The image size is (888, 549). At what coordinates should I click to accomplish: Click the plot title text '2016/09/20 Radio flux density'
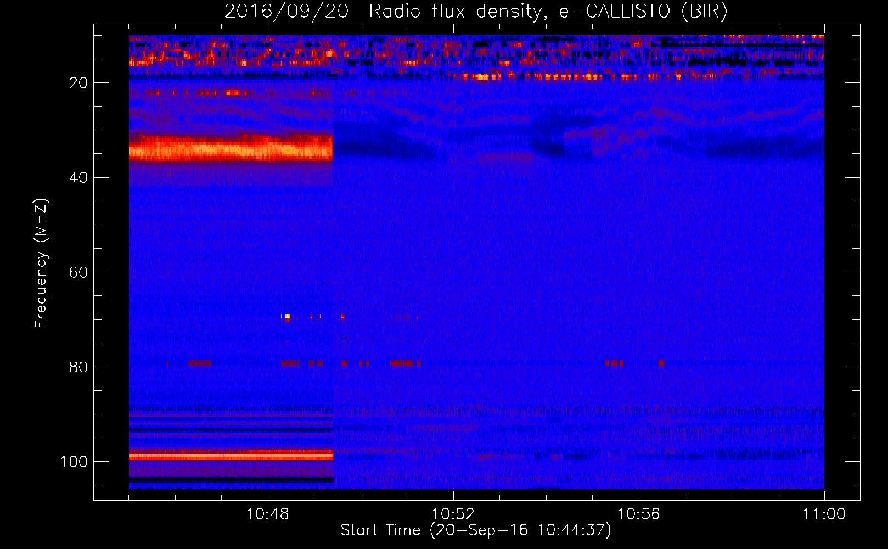[x=383, y=12]
